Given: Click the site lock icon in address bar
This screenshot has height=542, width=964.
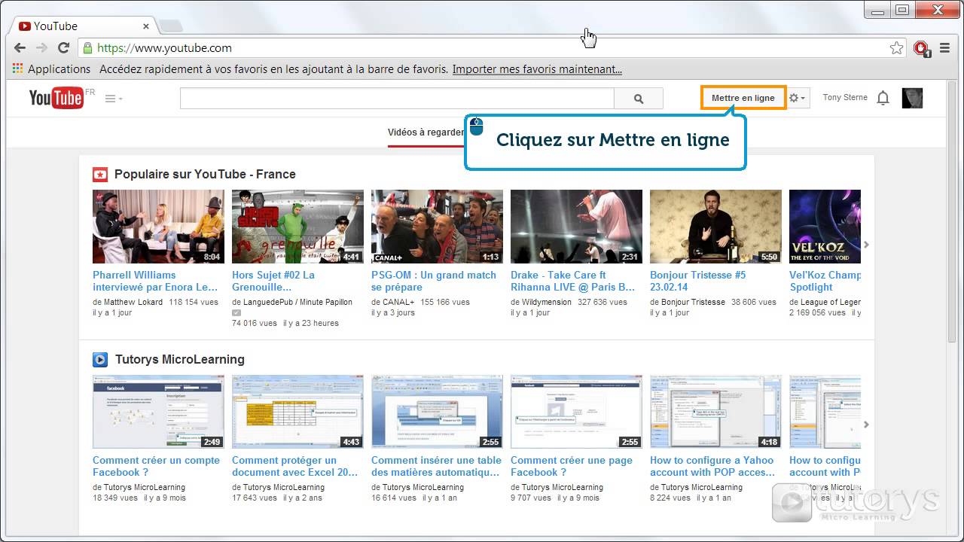Looking at the screenshot, I should tap(87, 47).
